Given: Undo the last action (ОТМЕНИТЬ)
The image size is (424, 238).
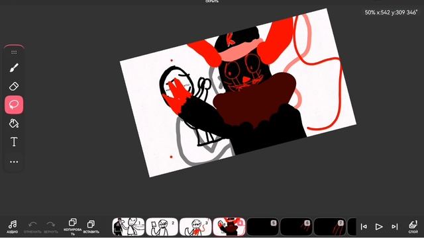Looking at the screenshot, I should 32,227.
